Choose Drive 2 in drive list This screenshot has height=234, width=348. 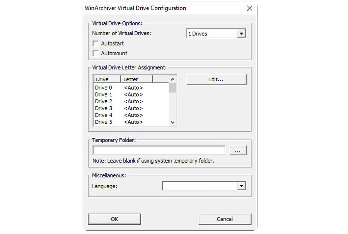(104, 101)
